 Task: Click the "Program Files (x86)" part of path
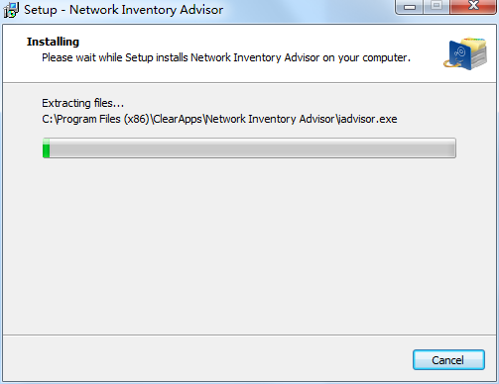pos(103,119)
